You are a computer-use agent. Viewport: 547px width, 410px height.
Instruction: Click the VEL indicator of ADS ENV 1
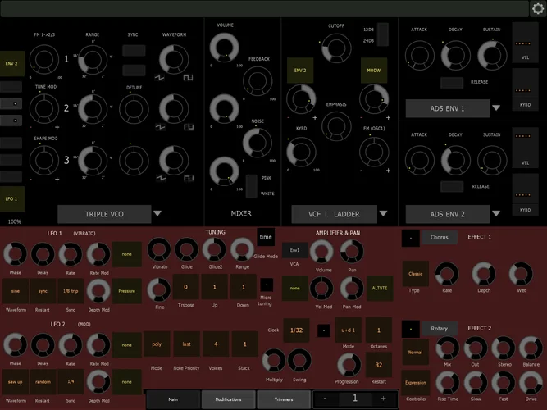point(525,48)
